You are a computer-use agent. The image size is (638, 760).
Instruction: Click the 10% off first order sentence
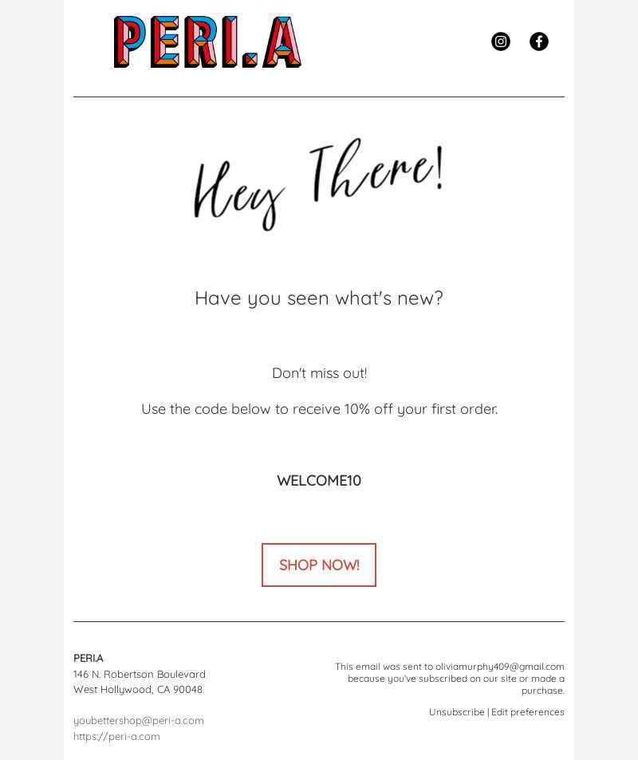coord(320,410)
